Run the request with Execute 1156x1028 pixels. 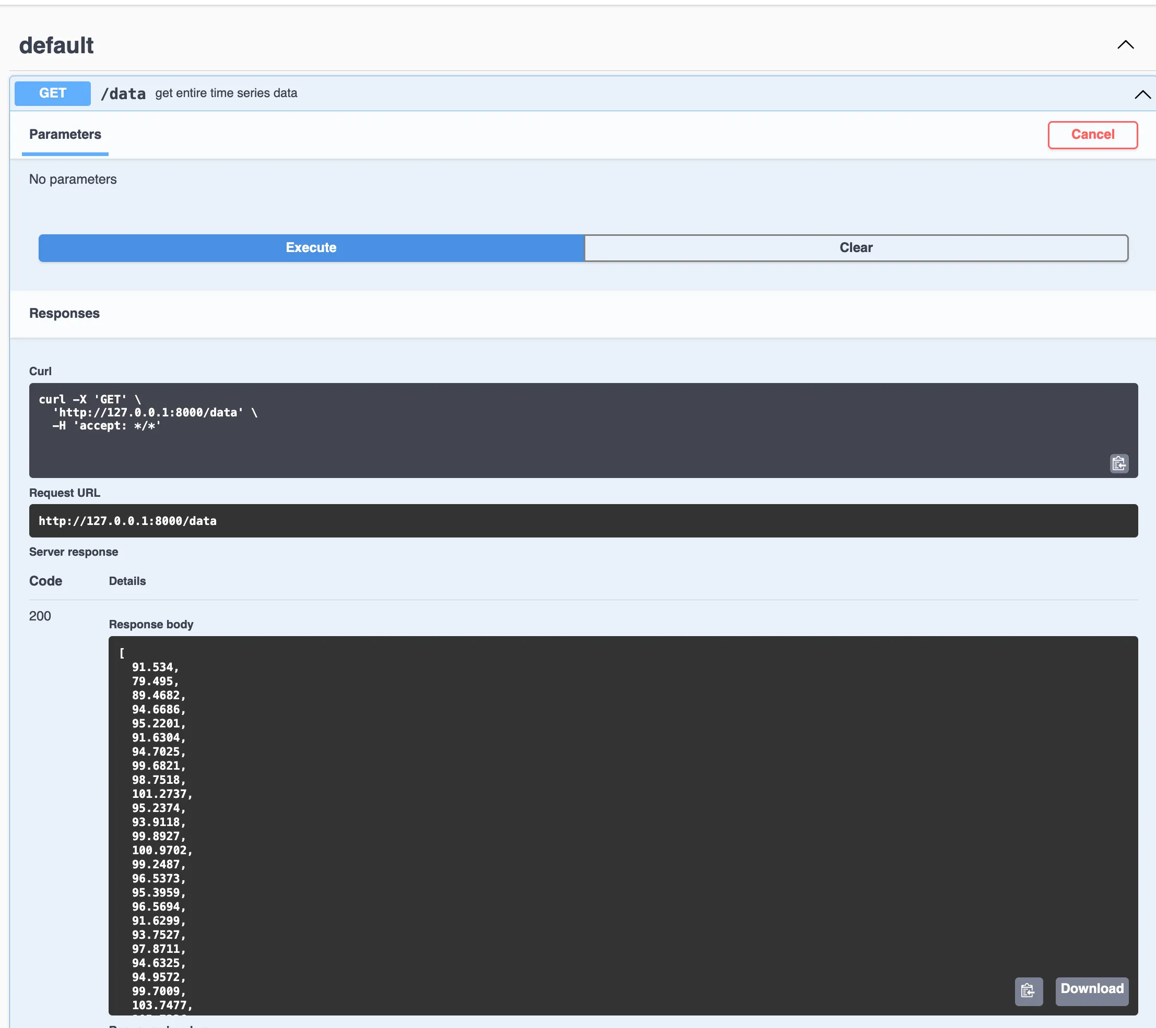point(311,247)
